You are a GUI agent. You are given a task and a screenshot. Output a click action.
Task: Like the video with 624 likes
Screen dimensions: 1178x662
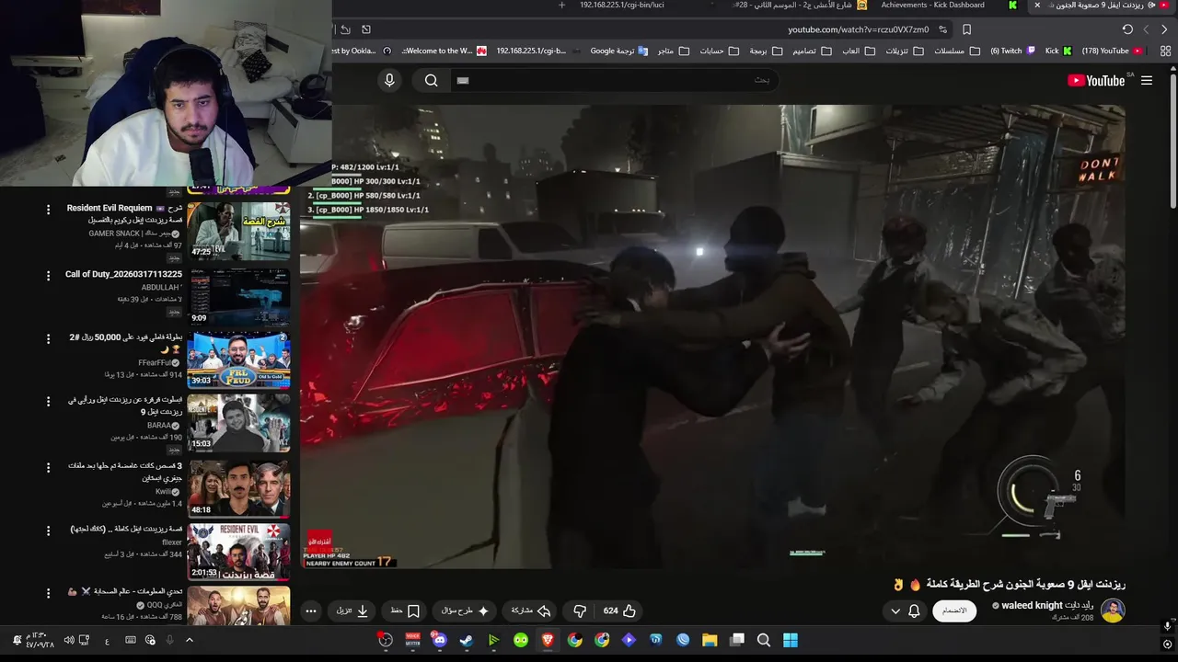tap(619, 611)
